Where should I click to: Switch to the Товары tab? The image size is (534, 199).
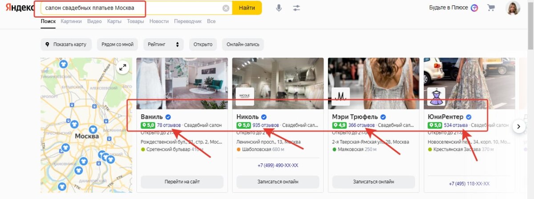[135, 21]
